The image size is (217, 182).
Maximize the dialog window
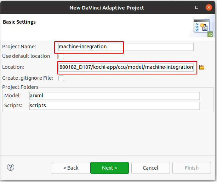pyautogui.click(x=197, y=7)
